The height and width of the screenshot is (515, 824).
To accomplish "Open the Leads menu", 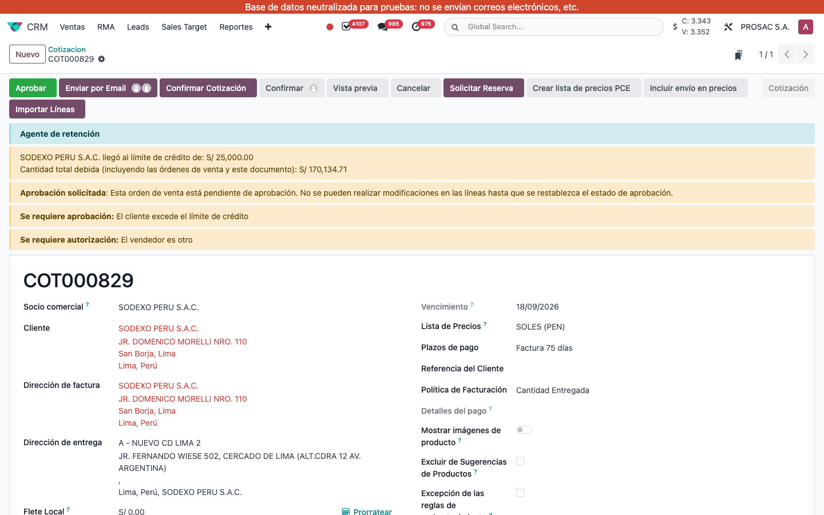I will 138,27.
